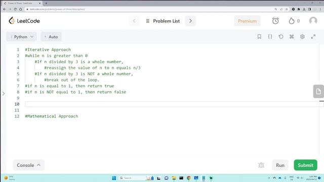Open a new browser tab
The height and width of the screenshot is (182, 324).
[x=46, y=3]
